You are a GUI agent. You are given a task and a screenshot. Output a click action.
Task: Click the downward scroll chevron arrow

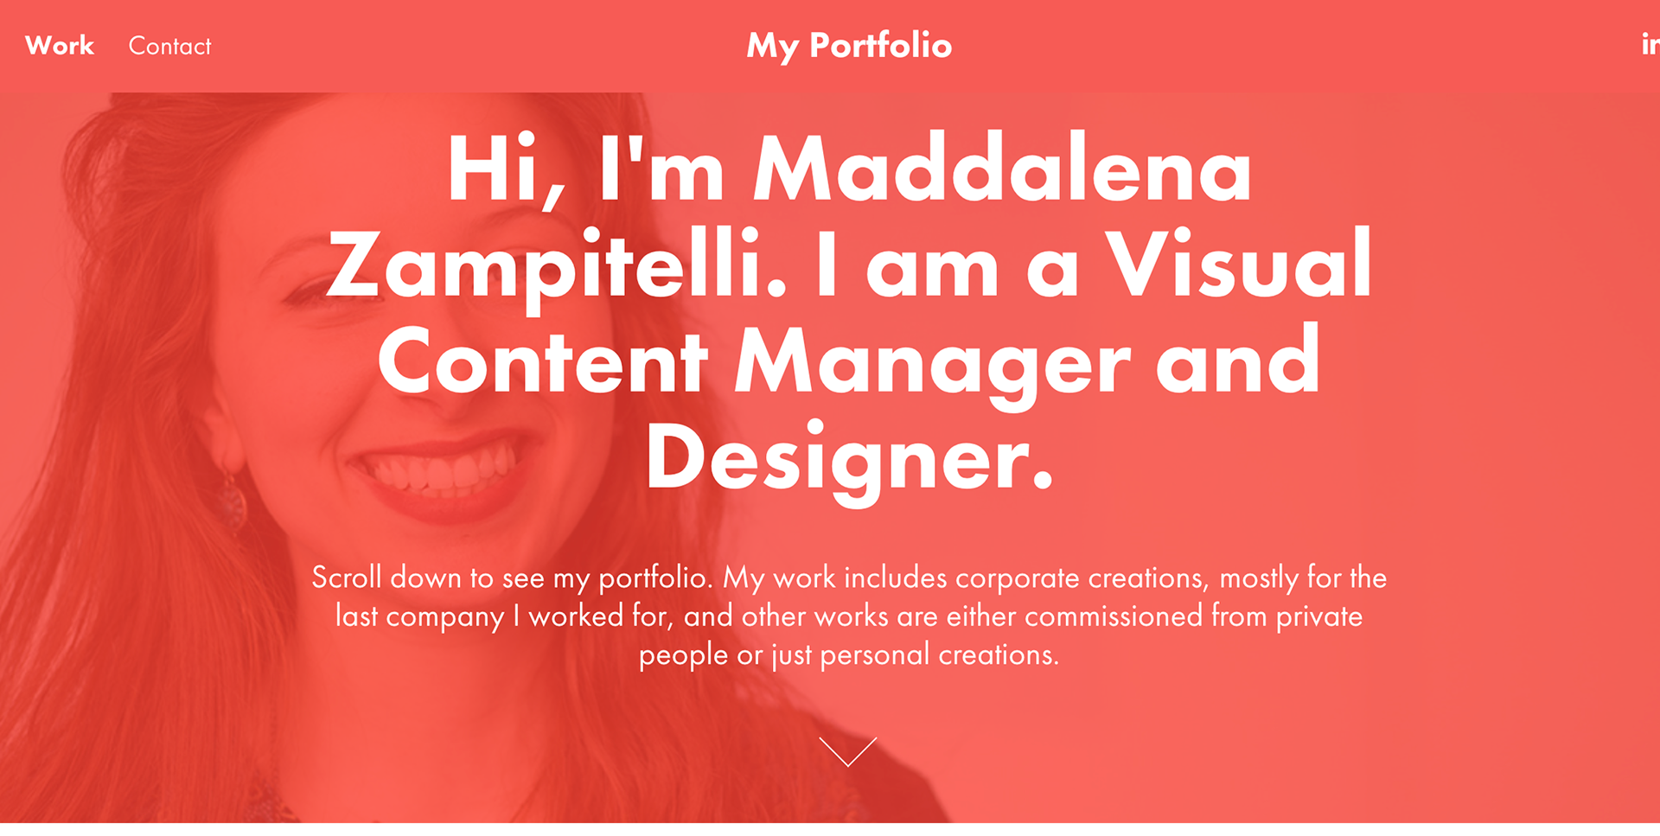pyautogui.click(x=848, y=751)
